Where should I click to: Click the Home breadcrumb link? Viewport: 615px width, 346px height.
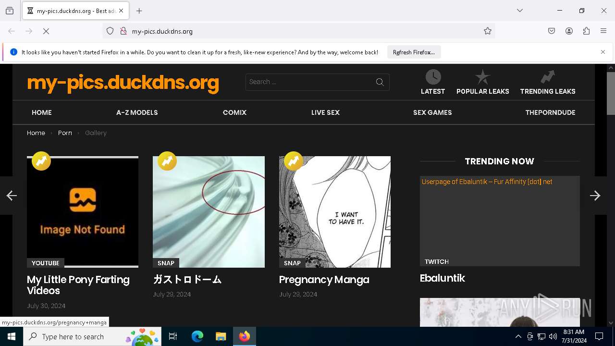pyautogui.click(x=36, y=133)
